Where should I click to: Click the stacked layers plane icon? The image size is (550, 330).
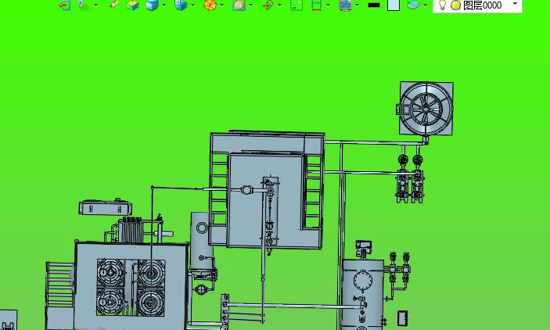pyautogui.click(x=414, y=5)
